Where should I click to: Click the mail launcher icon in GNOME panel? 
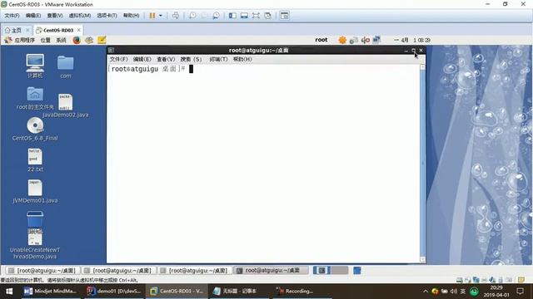pyautogui.click(x=89, y=40)
